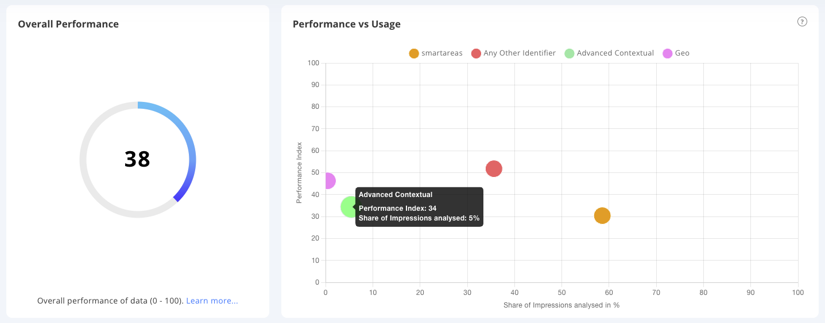
Task: Click the Advanced Contextual legend label
Action: click(x=615, y=53)
